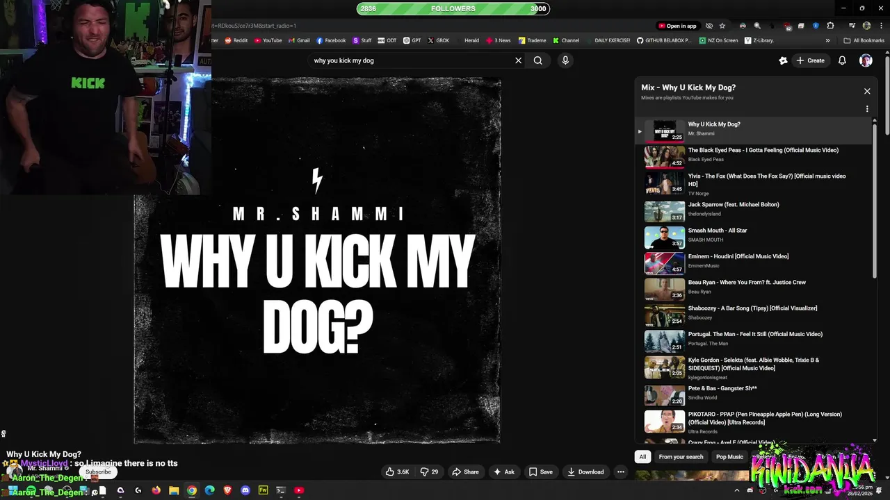Click Pete & Bas Gangster thumbnail
The height and width of the screenshot is (500, 890).
click(665, 394)
